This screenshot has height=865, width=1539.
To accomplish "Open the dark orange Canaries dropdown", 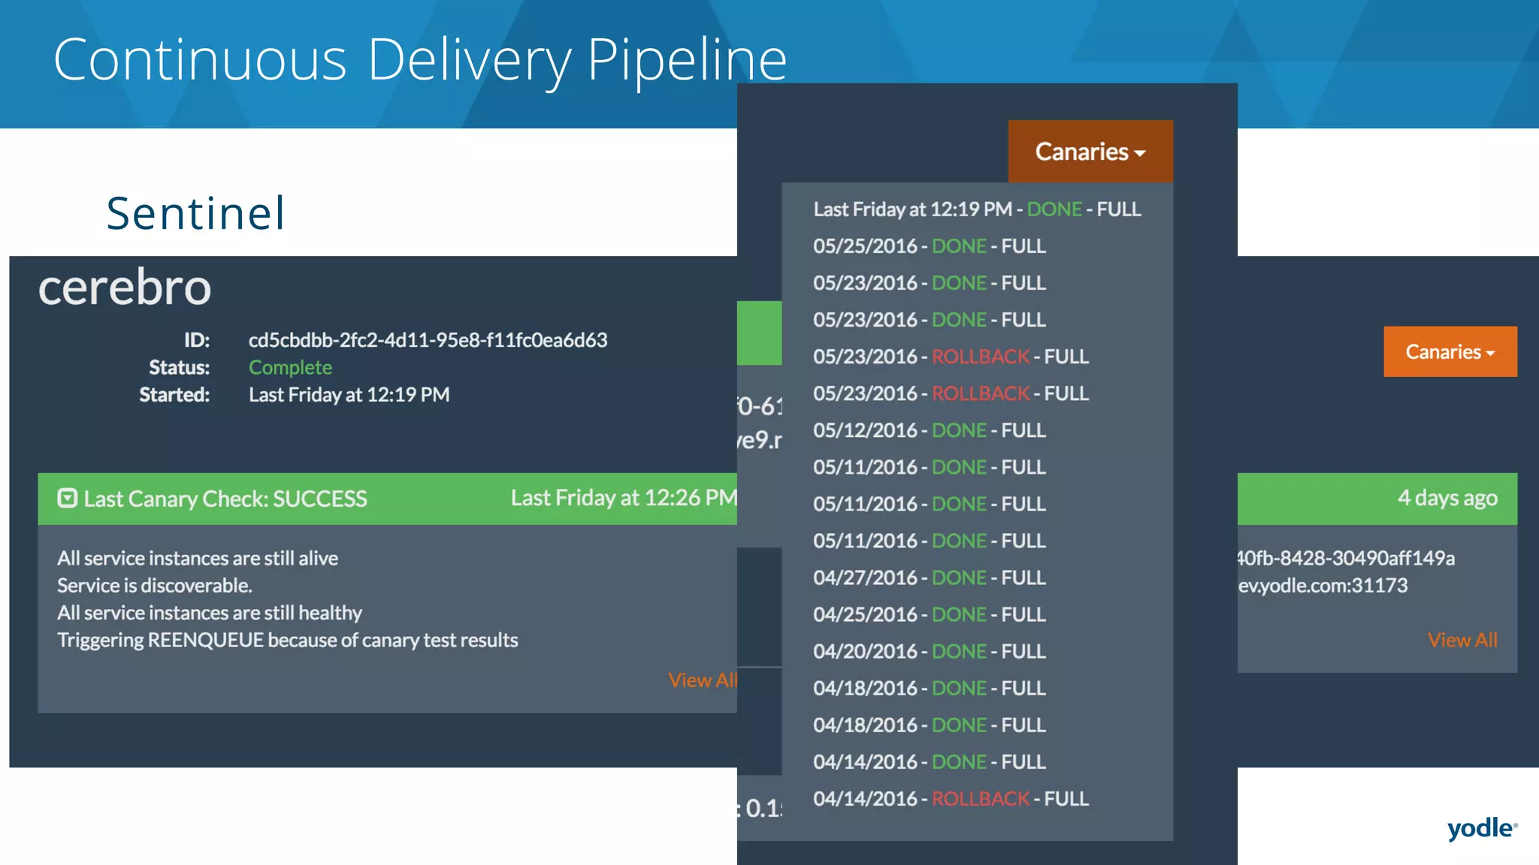I will tap(1090, 152).
